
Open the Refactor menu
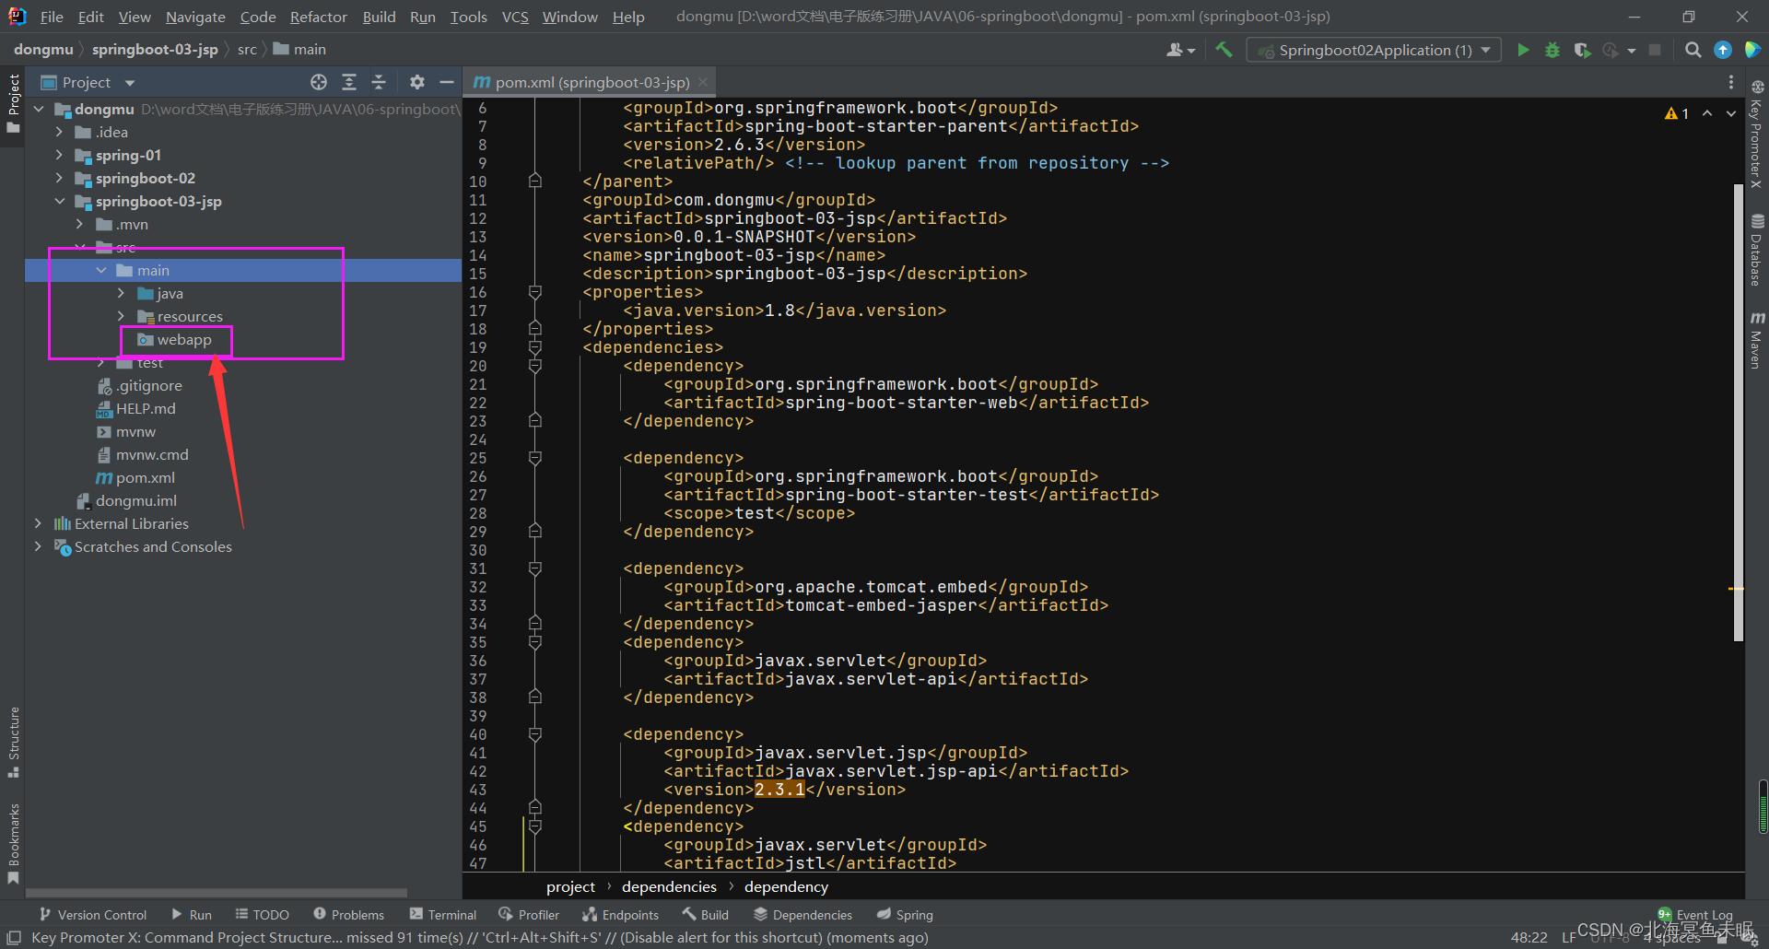318,17
